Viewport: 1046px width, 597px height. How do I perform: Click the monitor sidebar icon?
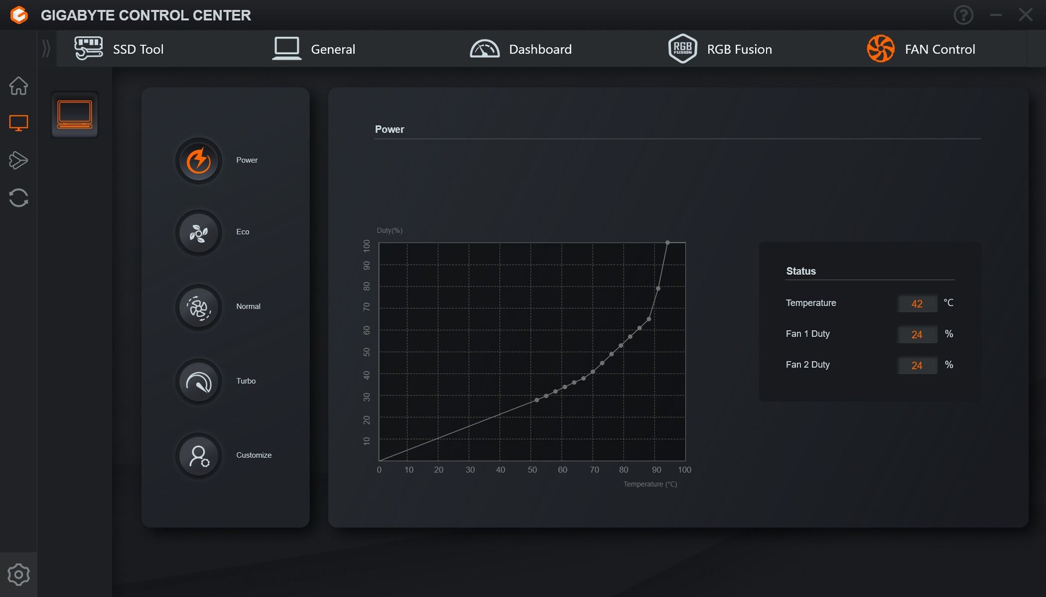click(x=19, y=123)
